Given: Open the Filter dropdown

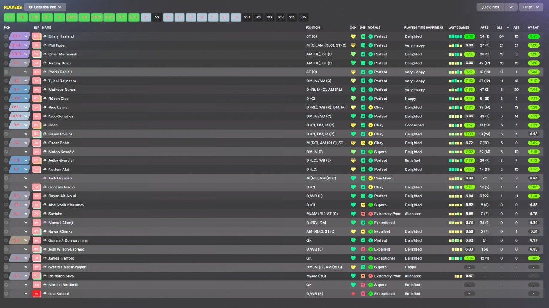Looking at the screenshot, I should pos(531,7).
